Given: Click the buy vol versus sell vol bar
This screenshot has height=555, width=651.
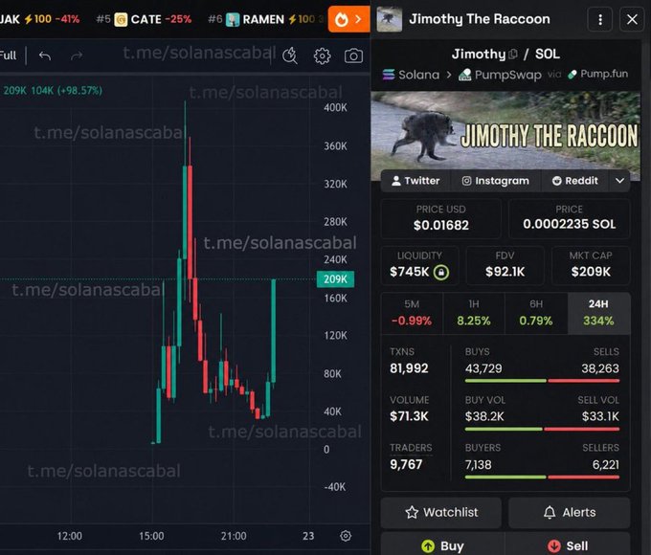Looking at the screenshot, I should [x=542, y=429].
